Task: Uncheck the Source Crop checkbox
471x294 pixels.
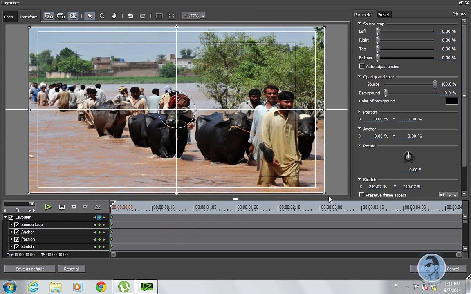Action: [x=17, y=225]
